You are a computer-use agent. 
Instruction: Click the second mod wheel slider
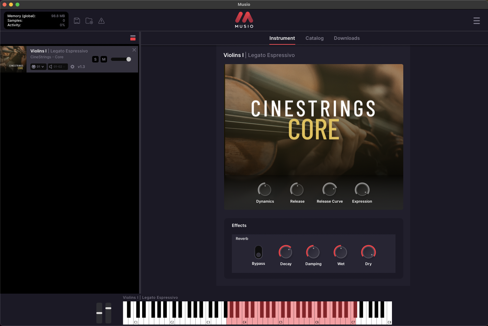click(x=108, y=313)
